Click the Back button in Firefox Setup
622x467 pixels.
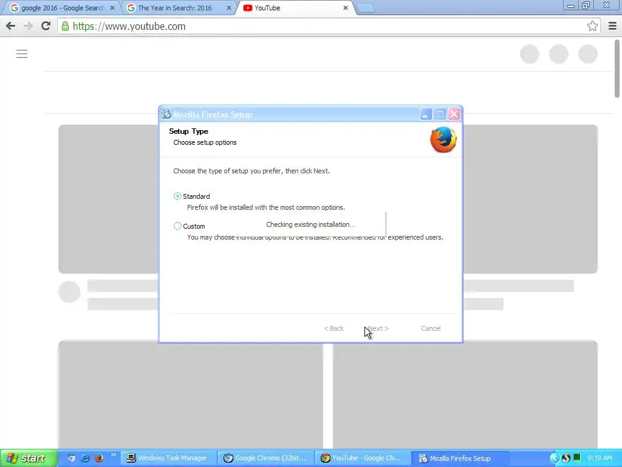(333, 328)
